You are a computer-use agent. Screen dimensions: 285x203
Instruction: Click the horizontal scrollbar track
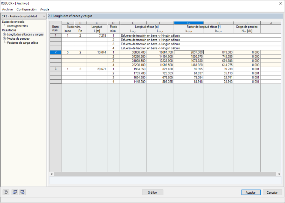[x=165, y=174]
